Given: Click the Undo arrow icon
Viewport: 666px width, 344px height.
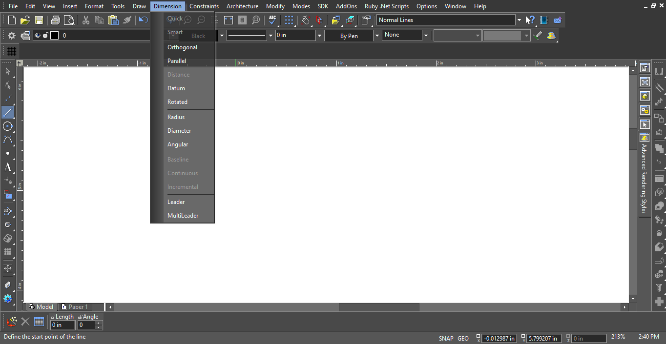Looking at the screenshot, I should pyautogui.click(x=143, y=20).
